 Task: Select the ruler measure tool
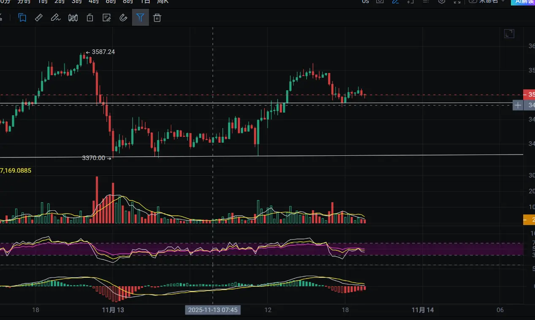pos(38,18)
